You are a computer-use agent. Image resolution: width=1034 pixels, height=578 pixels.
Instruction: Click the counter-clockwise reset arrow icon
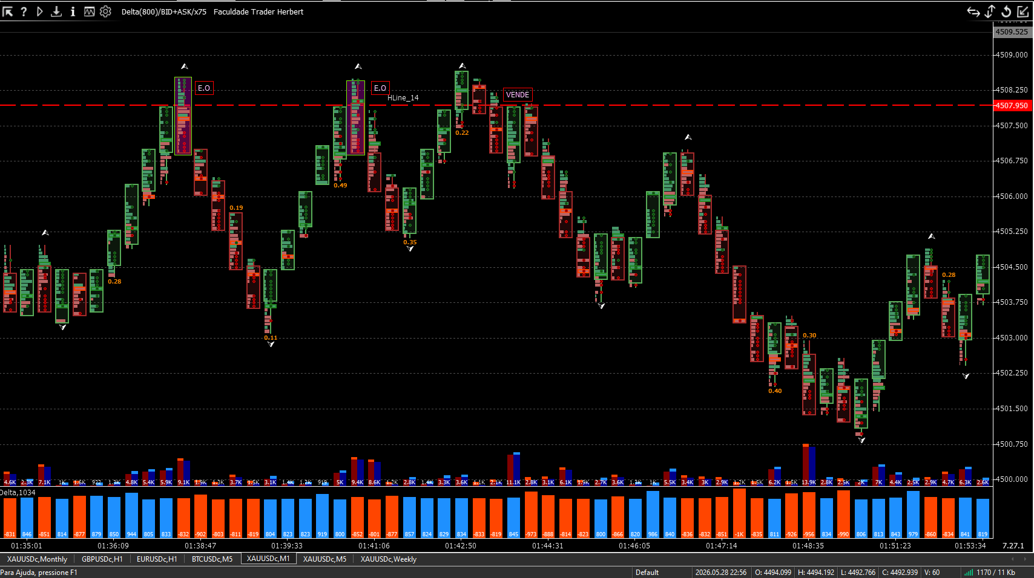[1006, 11]
